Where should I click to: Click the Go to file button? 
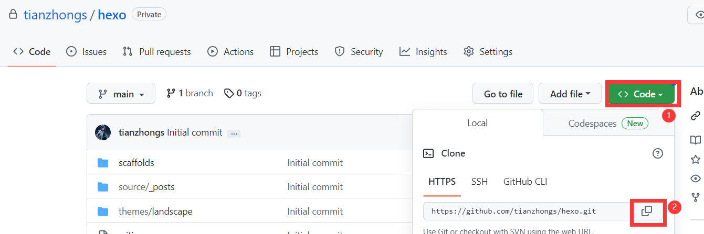point(502,94)
